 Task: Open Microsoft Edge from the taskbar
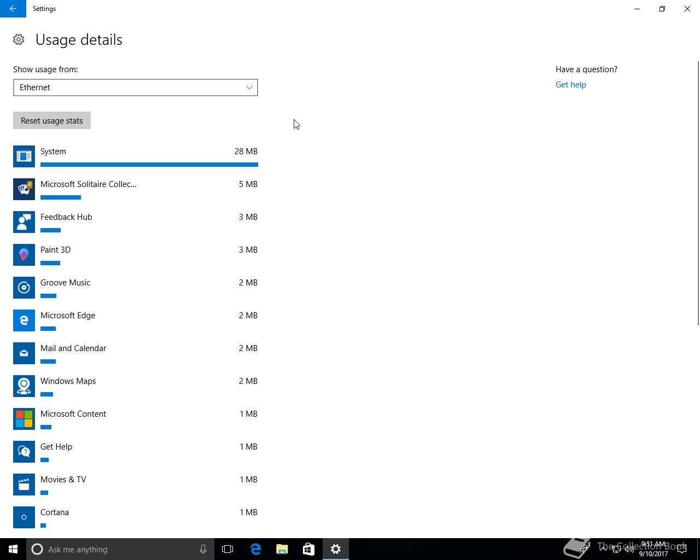(255, 549)
